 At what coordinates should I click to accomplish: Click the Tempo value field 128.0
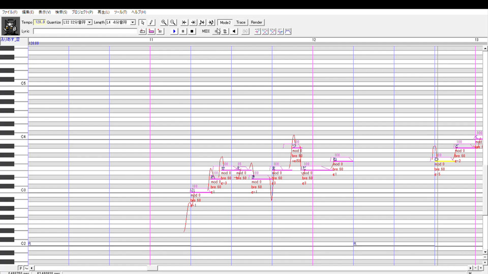(x=40, y=22)
